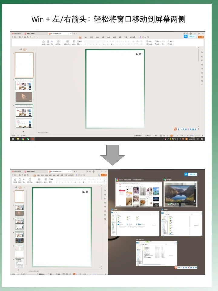Image resolution: width=218 pixels, height=291 pixels.
Task: Switch to slide sorter view, upper status bar
Action: (164, 136)
